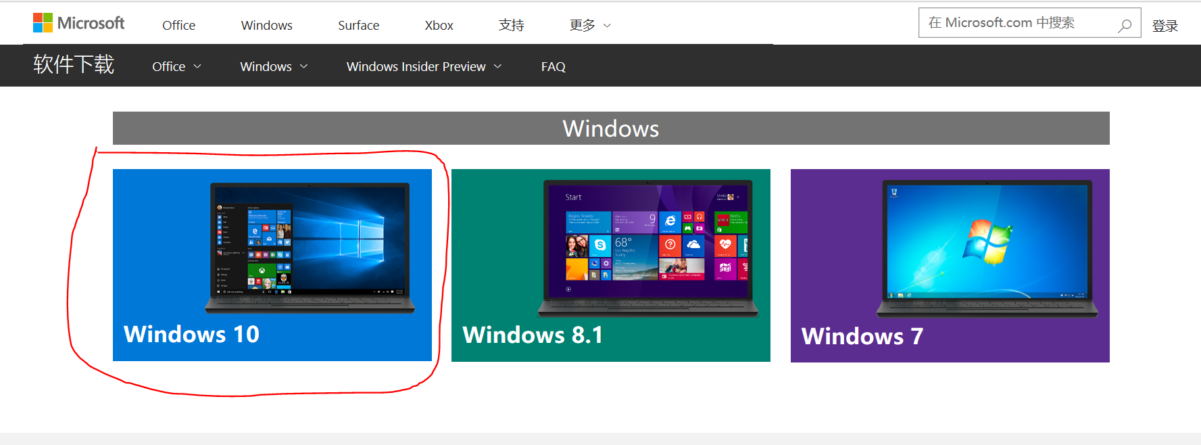Click the Microsoft logo
The width and height of the screenshot is (1201, 445).
pyautogui.click(x=79, y=24)
